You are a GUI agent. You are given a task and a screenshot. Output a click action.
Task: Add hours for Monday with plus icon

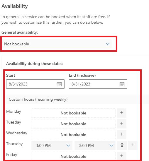click(122, 112)
